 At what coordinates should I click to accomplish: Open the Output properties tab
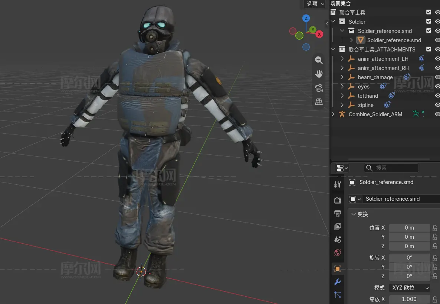point(338,214)
